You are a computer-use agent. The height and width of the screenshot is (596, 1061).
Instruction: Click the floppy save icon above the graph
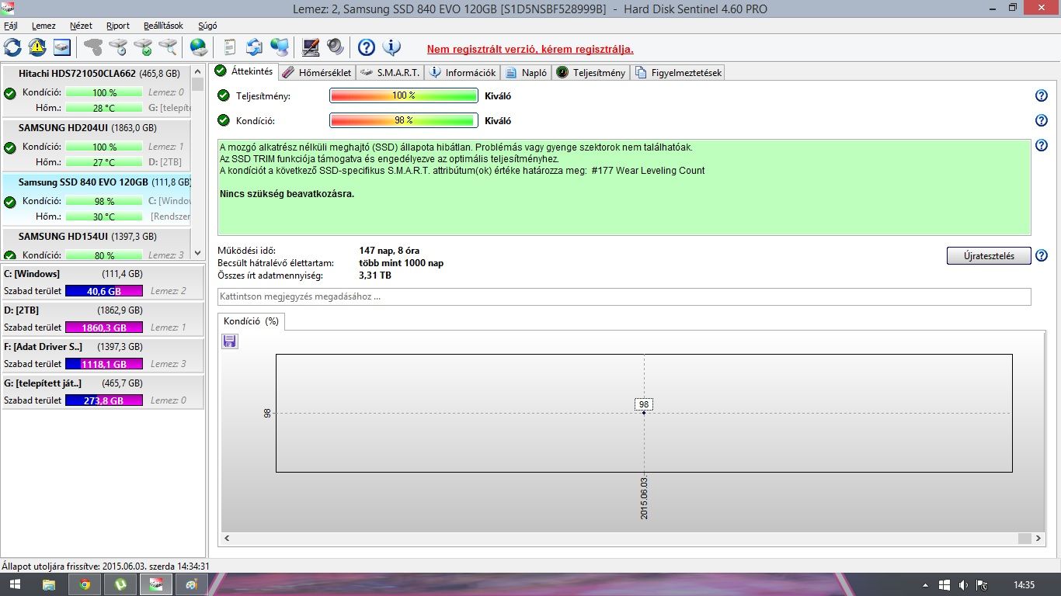click(x=230, y=341)
